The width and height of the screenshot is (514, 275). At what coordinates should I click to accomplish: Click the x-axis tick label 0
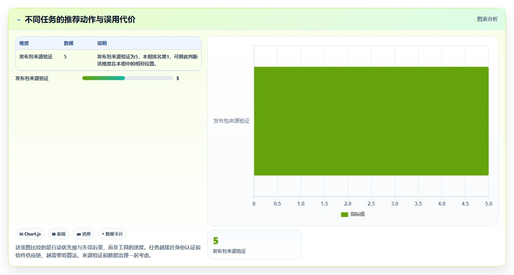(254, 204)
